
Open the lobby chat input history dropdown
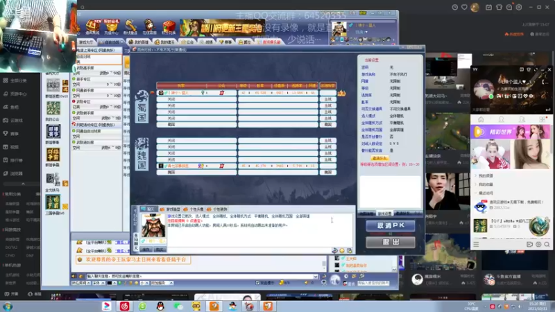316,276
